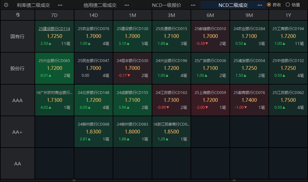
Task: Open more options for 信用债二级成交 tab
Action: pos(127,5)
